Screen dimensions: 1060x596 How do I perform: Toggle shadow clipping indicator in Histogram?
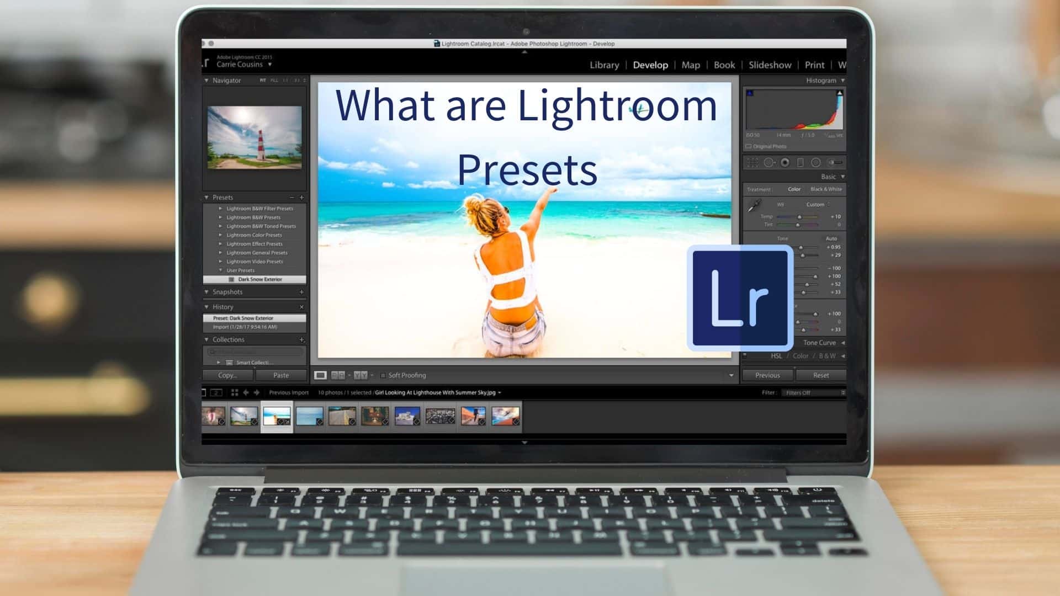(750, 93)
